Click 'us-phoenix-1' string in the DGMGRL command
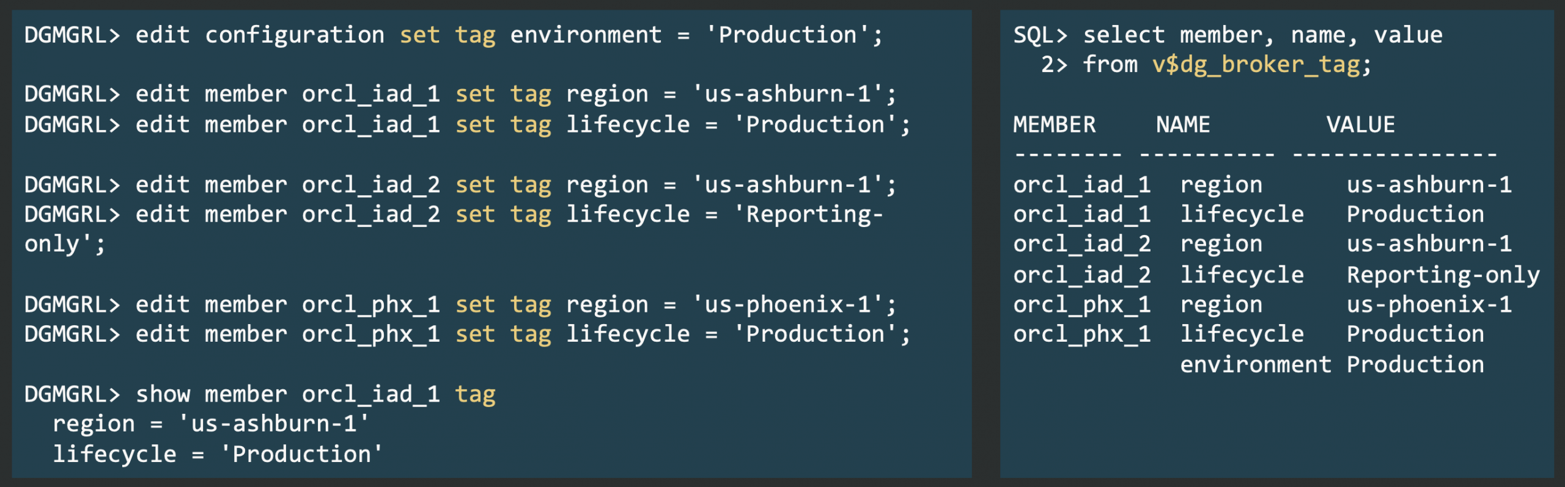 [x=787, y=305]
